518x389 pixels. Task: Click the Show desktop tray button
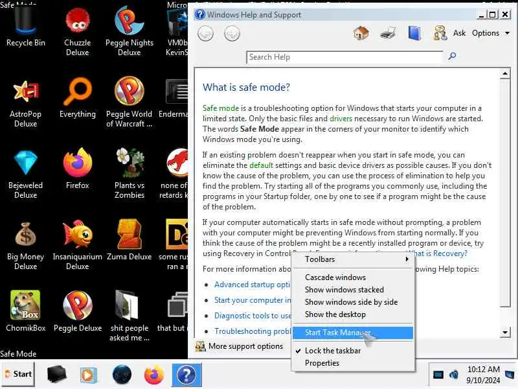(510, 375)
